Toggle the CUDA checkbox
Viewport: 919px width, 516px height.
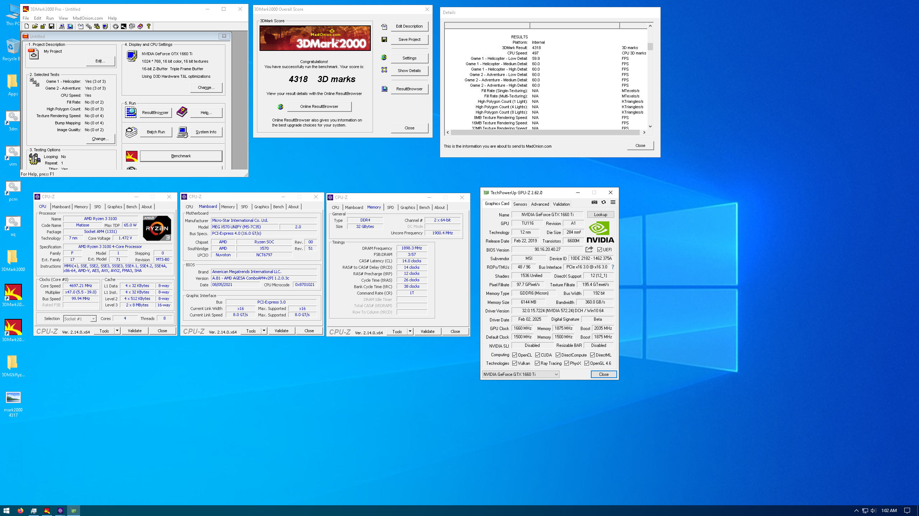(537, 355)
